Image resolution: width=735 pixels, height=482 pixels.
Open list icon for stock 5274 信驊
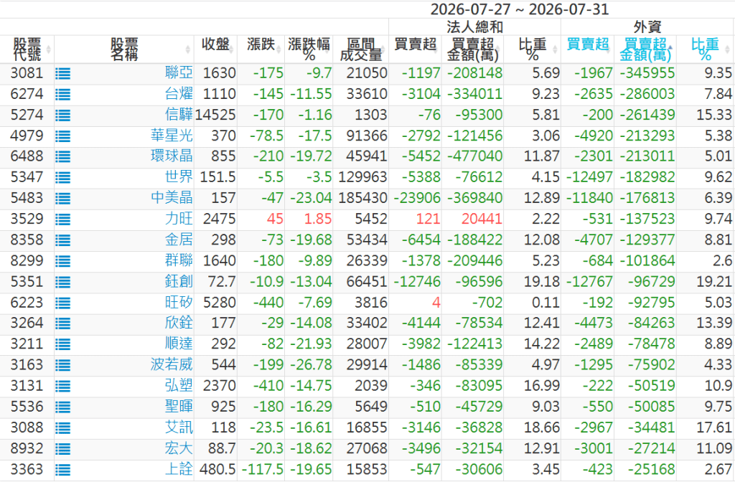tap(63, 115)
